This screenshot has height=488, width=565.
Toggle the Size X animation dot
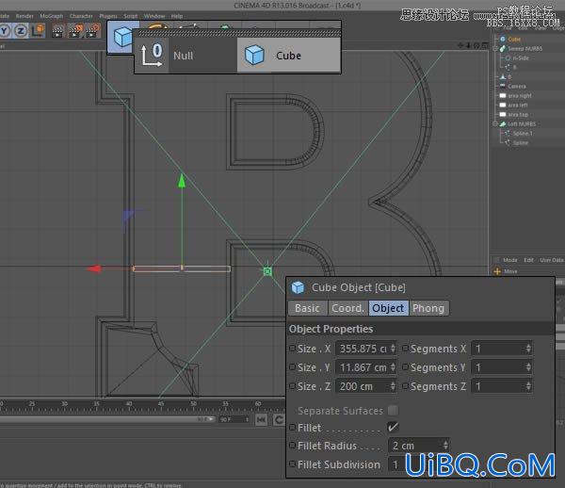[x=293, y=349]
